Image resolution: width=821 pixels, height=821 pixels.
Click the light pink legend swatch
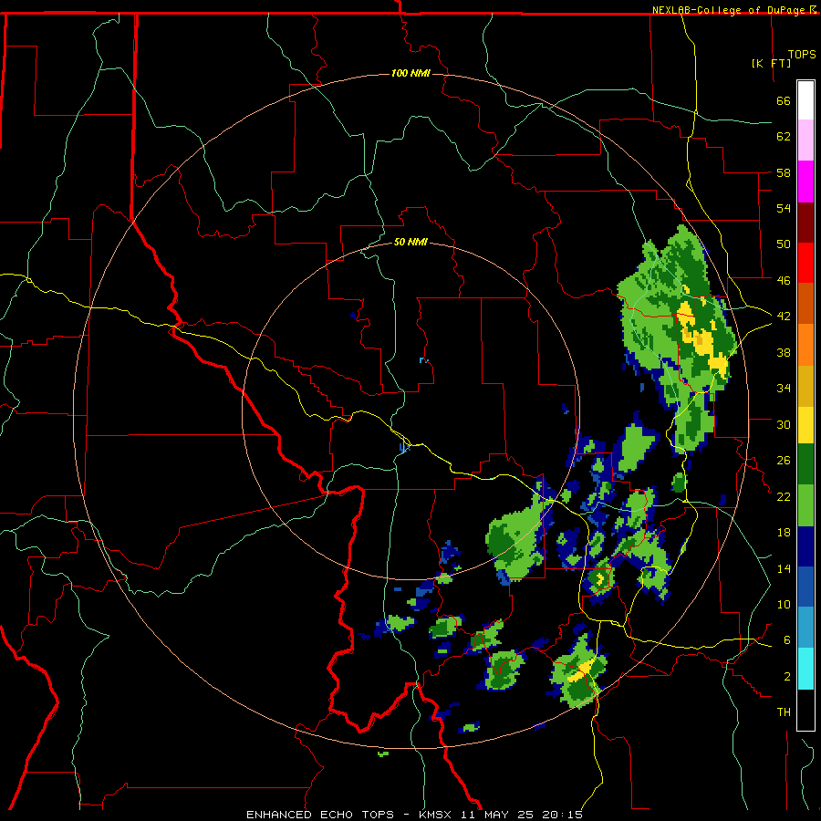pos(805,140)
